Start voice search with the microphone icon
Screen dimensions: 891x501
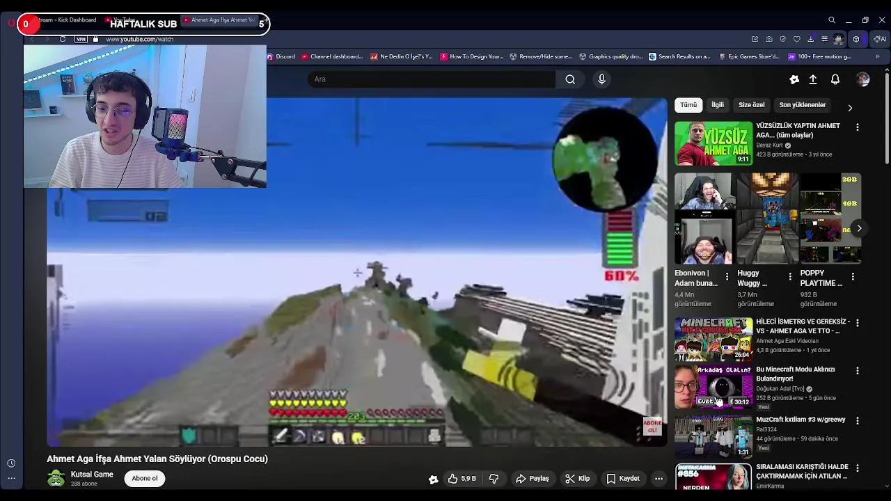pos(602,79)
